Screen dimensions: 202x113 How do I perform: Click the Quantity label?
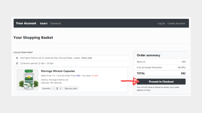(46, 88)
